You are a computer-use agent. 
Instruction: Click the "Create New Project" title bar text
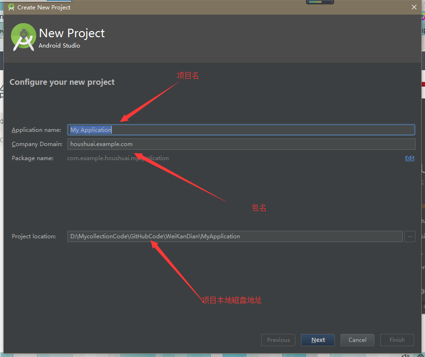pos(44,7)
